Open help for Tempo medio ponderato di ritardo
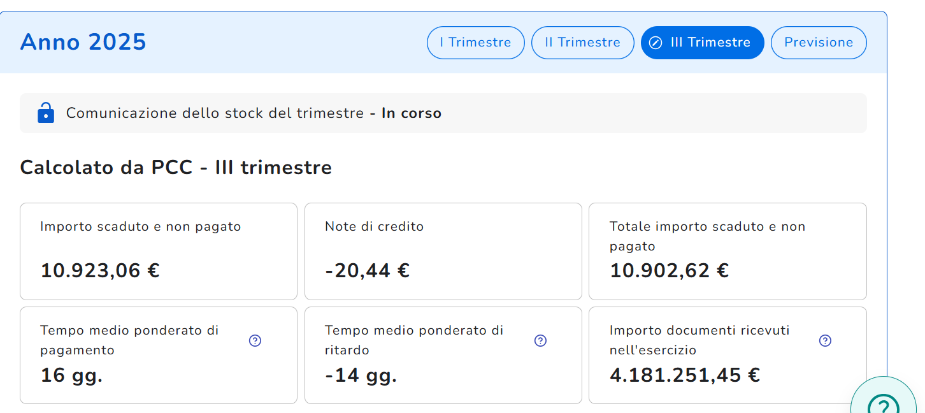 pyautogui.click(x=540, y=340)
